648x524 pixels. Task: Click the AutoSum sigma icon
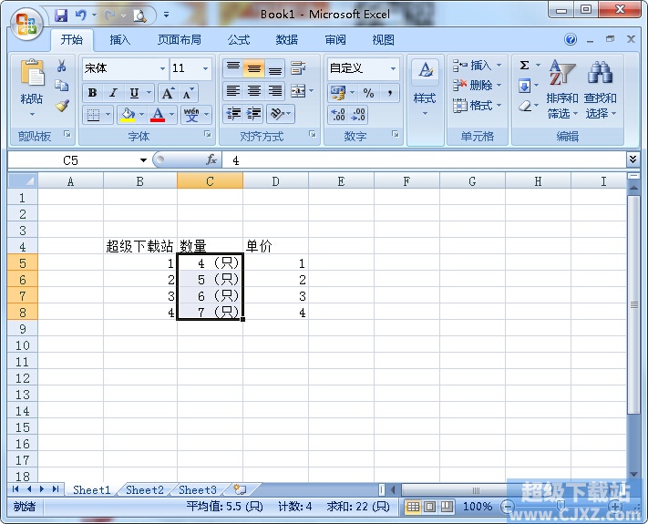(525, 66)
